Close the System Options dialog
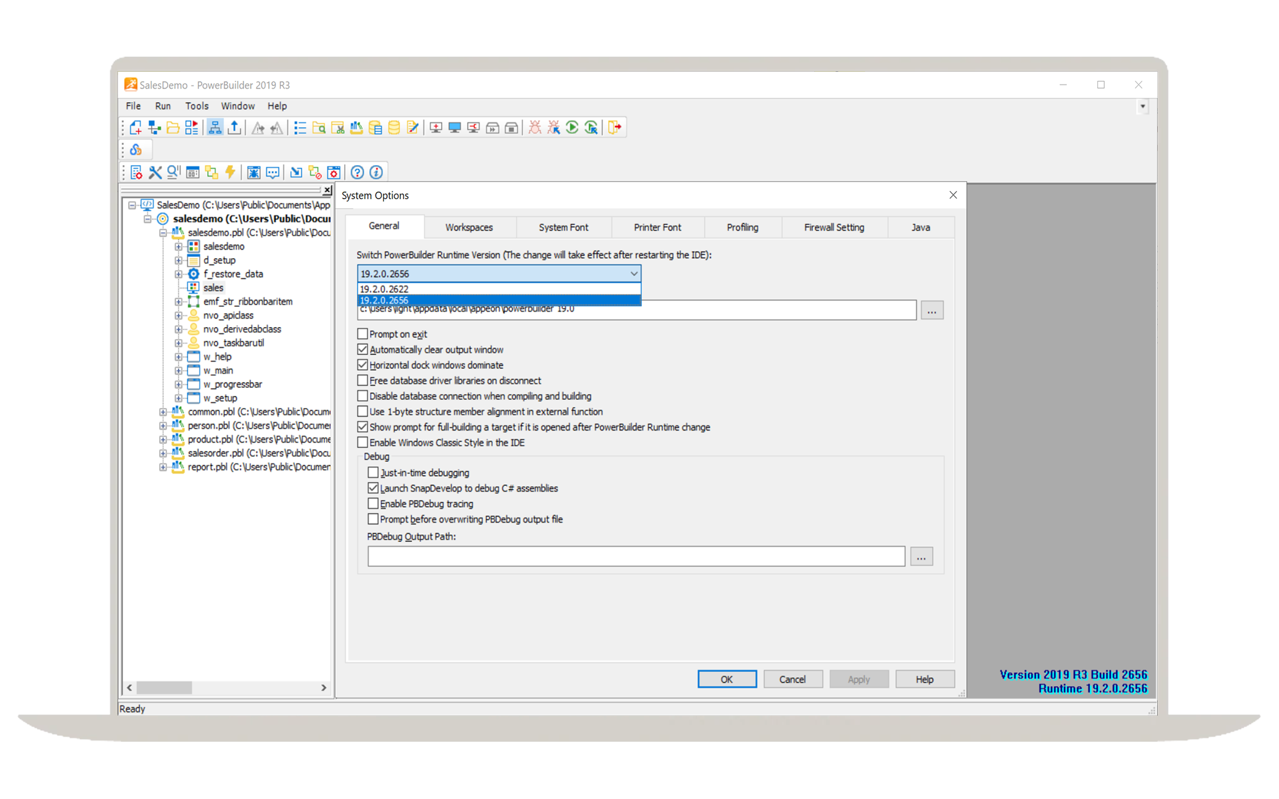This screenshot has height=799, width=1279. [953, 195]
